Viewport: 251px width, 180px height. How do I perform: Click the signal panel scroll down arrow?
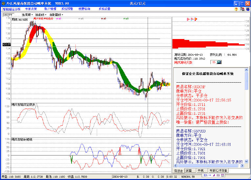click(x=246, y=162)
